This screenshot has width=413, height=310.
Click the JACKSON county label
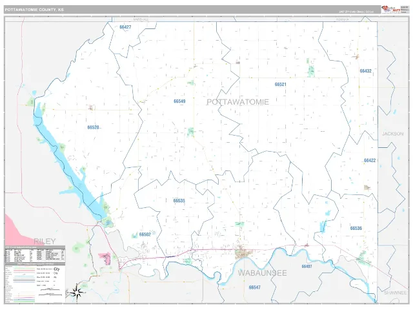(x=393, y=134)
